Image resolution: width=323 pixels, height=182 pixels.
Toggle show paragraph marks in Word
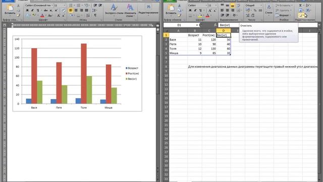click(95, 16)
